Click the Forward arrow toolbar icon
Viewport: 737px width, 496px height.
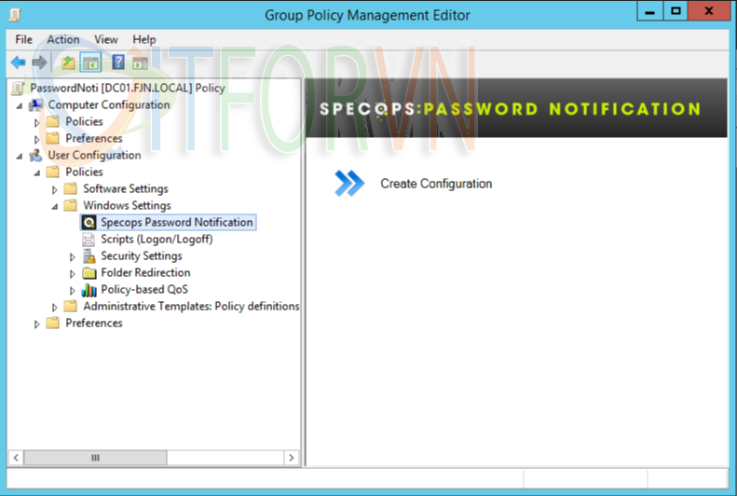point(39,62)
